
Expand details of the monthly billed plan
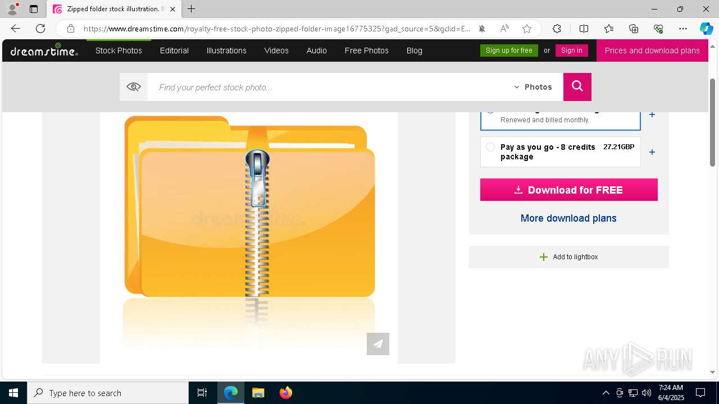tap(652, 114)
